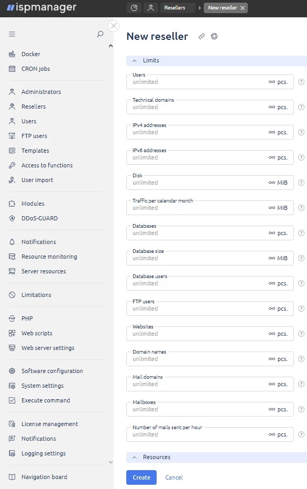Click the Cancel link
This screenshot has width=307, height=489.
tap(174, 477)
